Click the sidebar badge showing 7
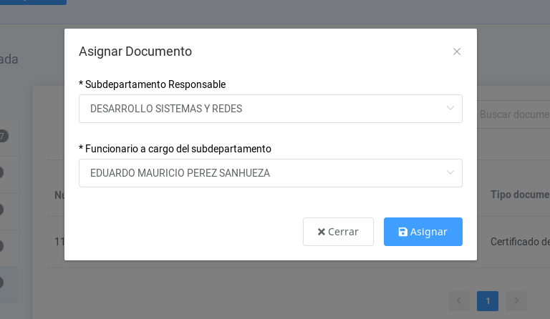The image size is (550, 319). click(x=3, y=136)
